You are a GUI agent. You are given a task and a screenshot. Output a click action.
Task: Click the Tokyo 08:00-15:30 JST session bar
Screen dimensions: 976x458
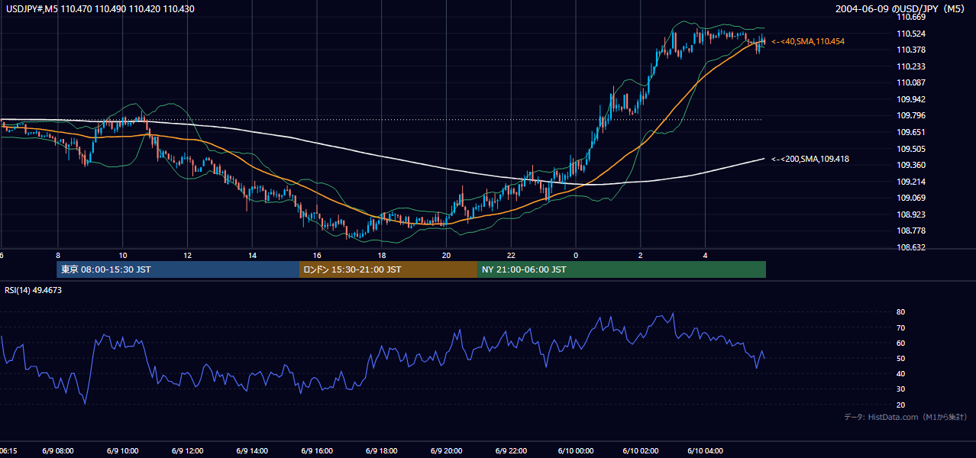point(178,269)
